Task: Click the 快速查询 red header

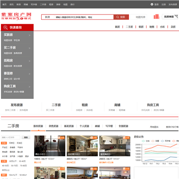Action: (x=17, y=27)
